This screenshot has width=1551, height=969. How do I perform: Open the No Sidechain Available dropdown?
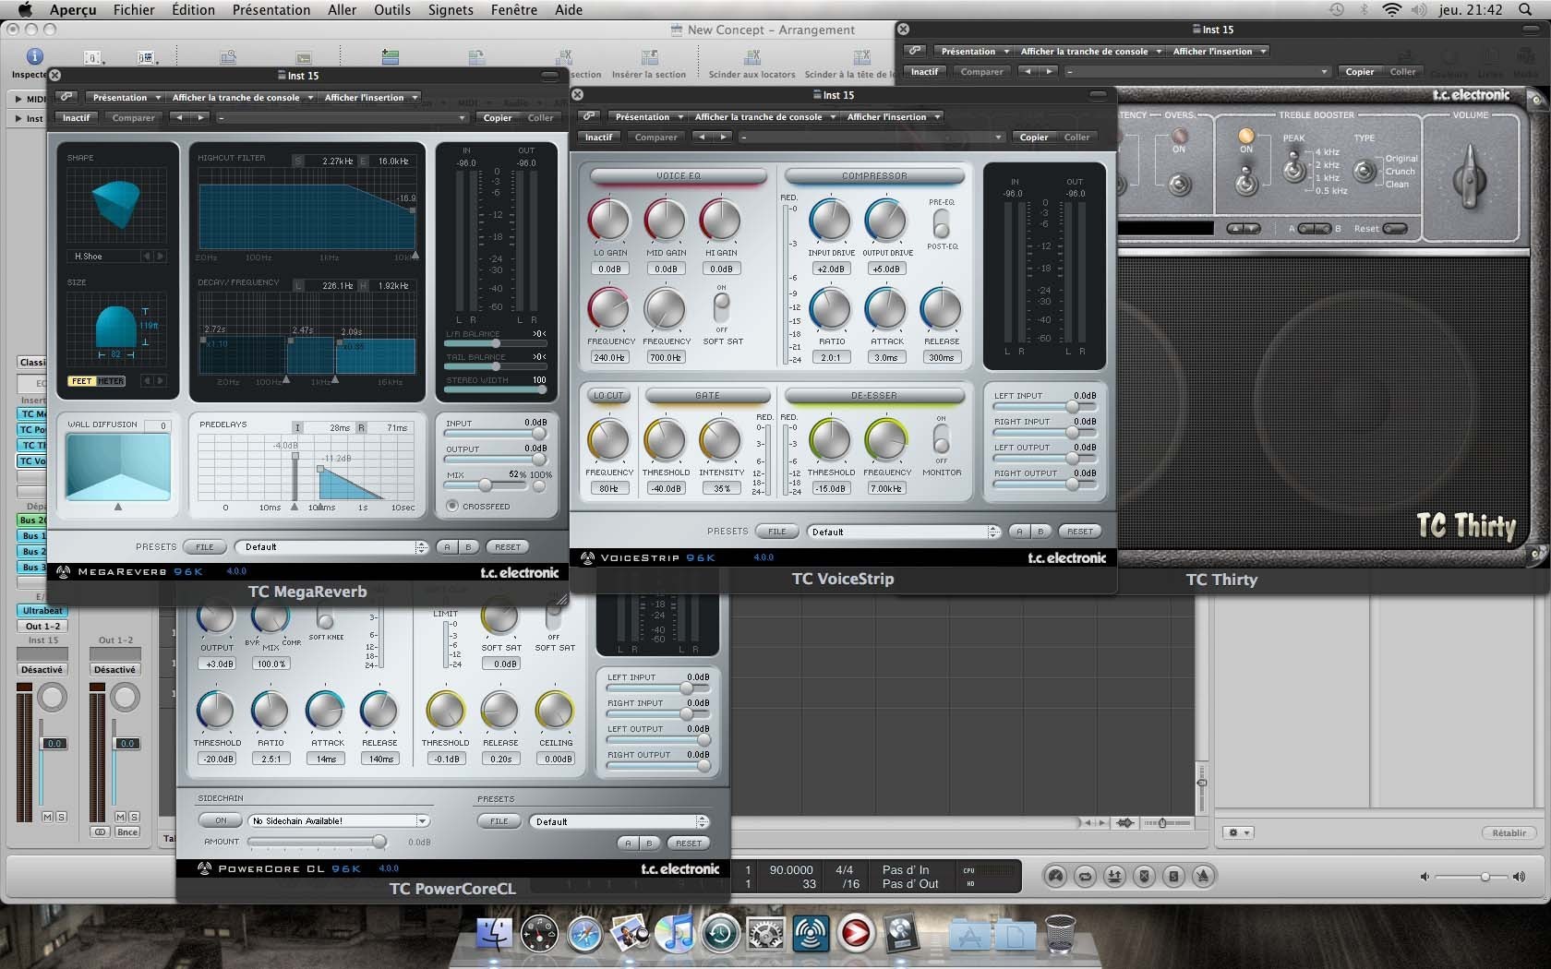[x=339, y=820]
